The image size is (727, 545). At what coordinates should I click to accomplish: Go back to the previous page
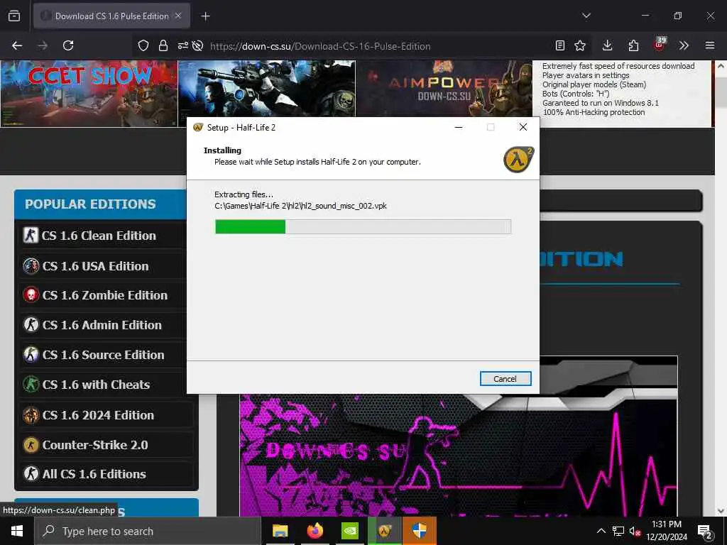(17, 45)
